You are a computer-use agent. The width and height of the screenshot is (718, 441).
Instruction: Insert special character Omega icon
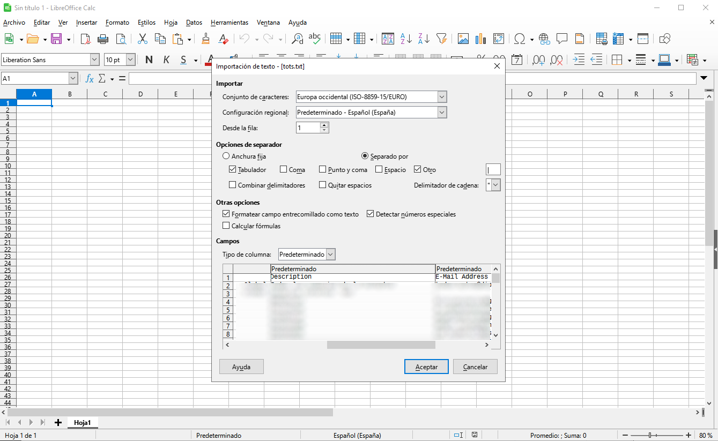[520, 39]
